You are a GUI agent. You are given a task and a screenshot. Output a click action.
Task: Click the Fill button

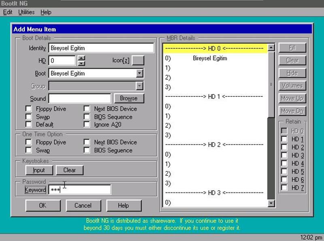pyautogui.click(x=292, y=48)
